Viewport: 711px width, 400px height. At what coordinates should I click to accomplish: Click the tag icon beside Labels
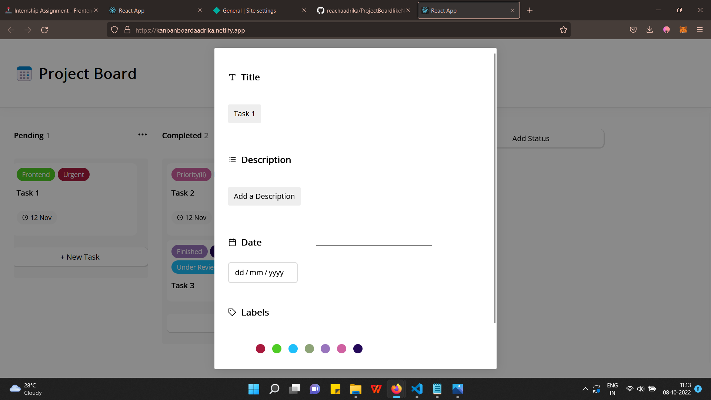click(232, 312)
